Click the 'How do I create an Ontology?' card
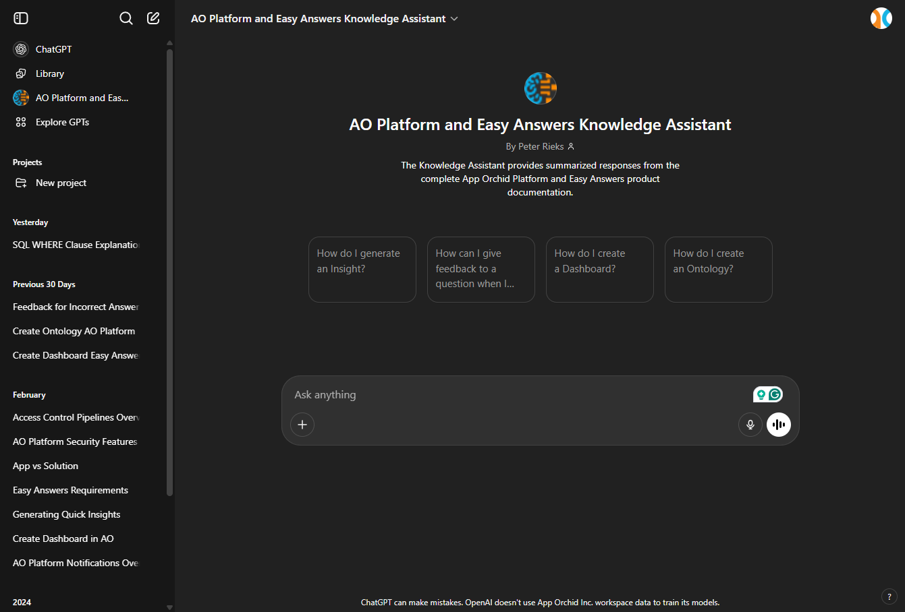905x612 pixels. (718, 269)
